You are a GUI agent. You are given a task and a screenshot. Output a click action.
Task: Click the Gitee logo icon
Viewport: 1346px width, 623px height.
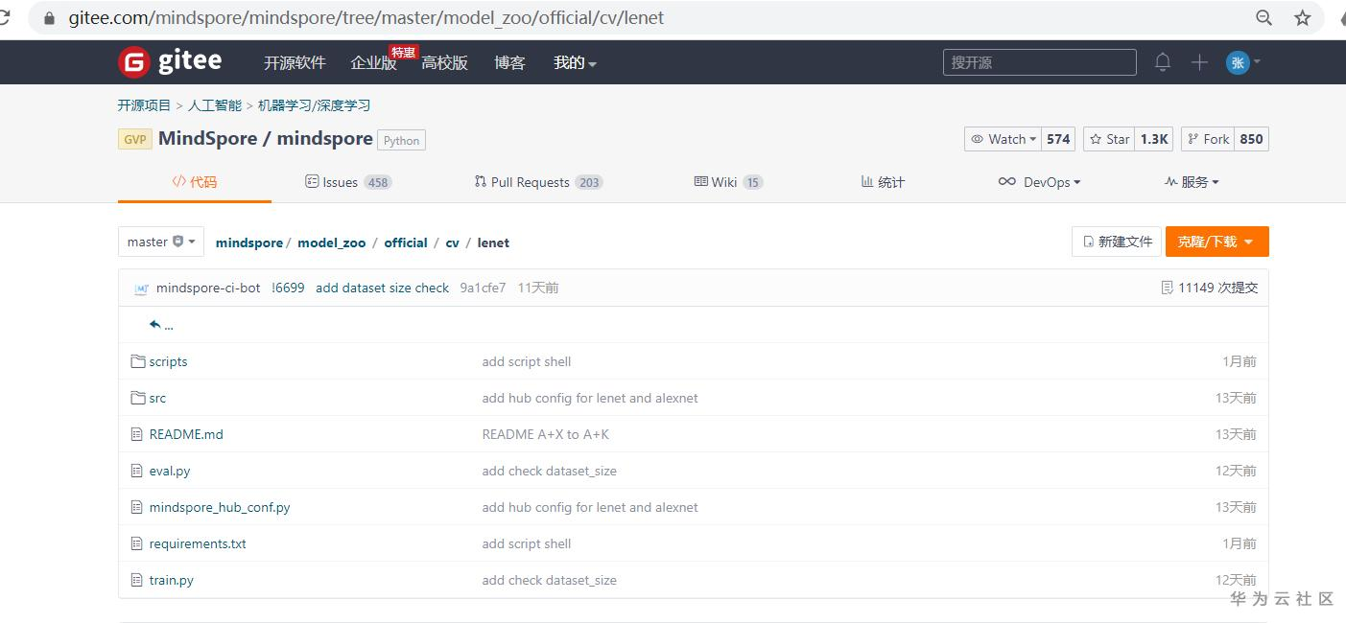[x=133, y=62]
